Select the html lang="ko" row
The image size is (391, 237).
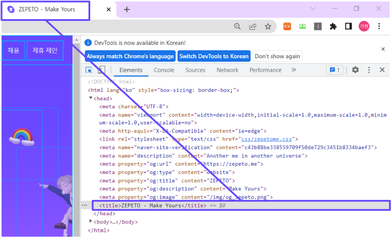pos(163,90)
